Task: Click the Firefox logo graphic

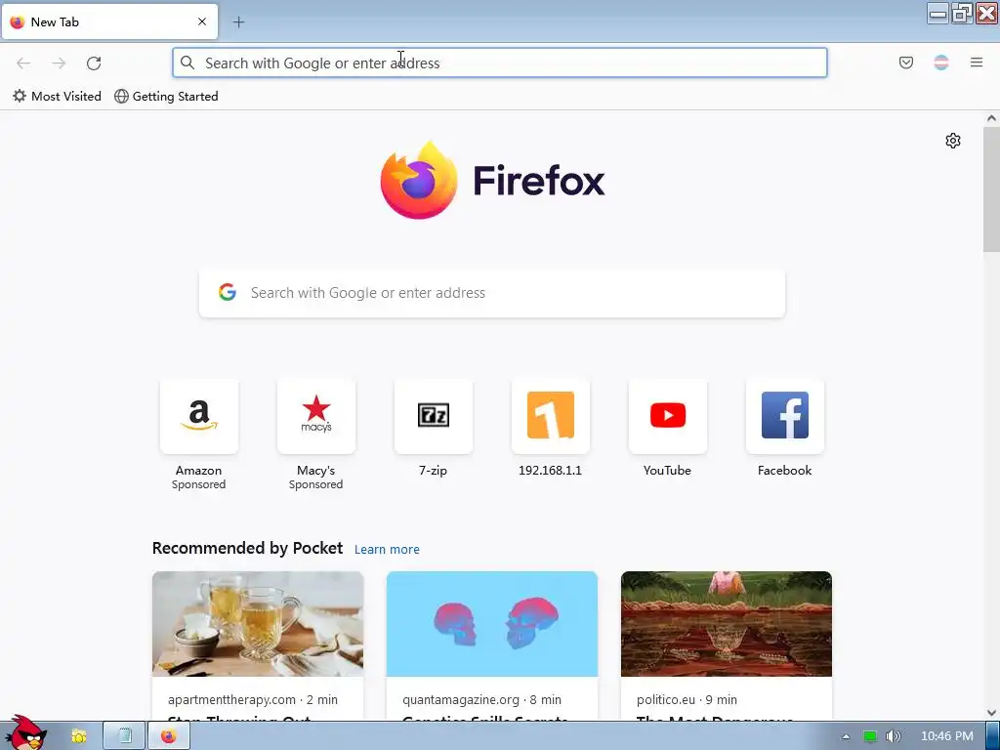Action: [x=419, y=181]
